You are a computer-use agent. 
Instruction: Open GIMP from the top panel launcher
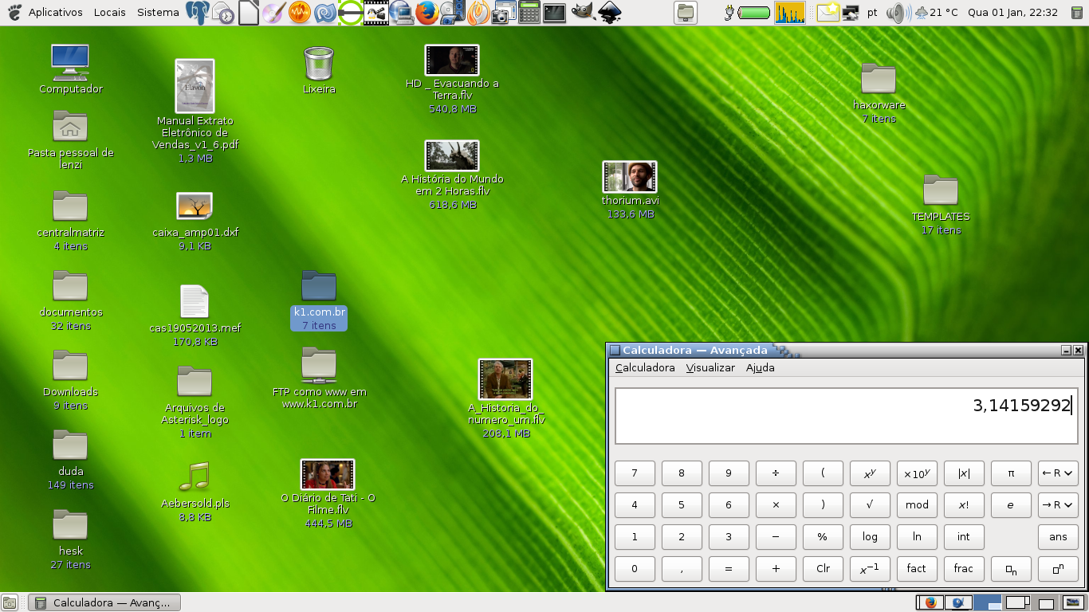581,13
